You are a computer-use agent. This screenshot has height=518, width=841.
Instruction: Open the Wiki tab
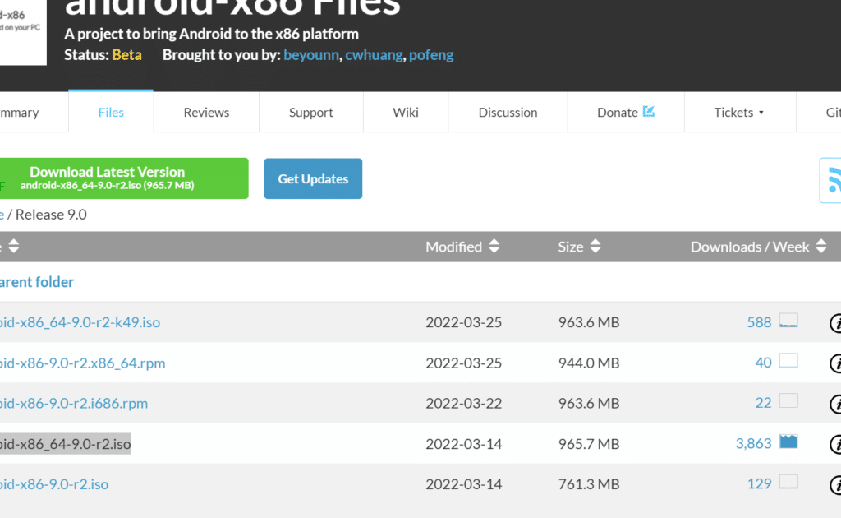click(406, 113)
